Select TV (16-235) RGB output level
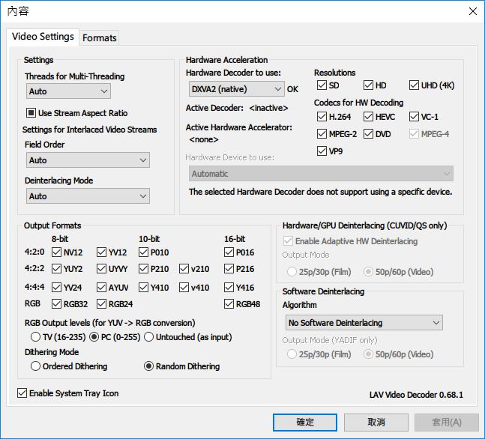Image resolution: width=485 pixels, height=439 pixels. tap(36, 337)
